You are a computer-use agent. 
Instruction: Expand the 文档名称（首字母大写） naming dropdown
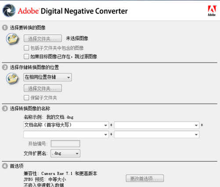(66, 125)
